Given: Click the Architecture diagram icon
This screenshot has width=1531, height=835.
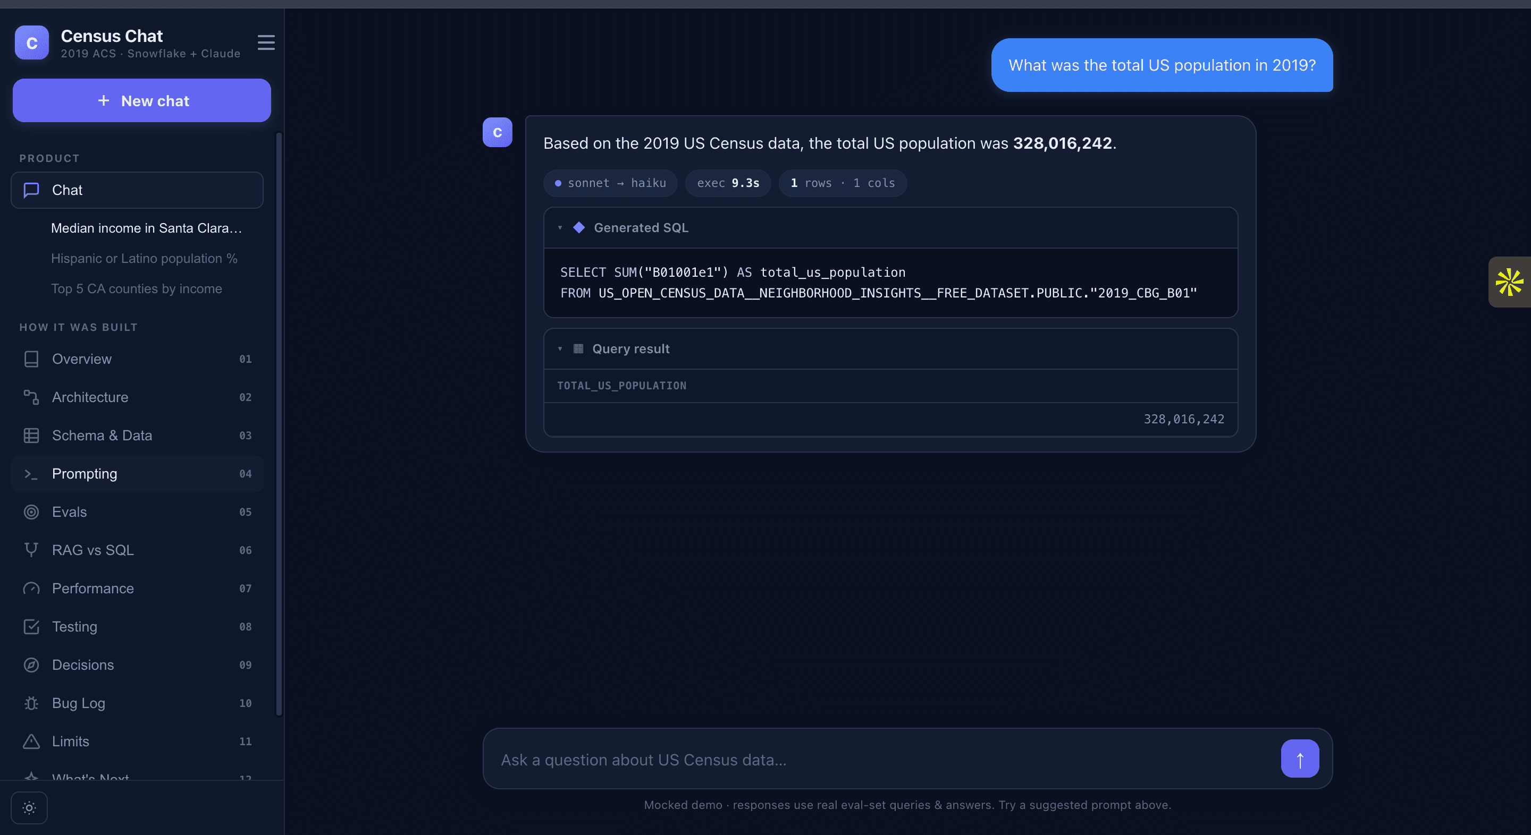Looking at the screenshot, I should (31, 397).
